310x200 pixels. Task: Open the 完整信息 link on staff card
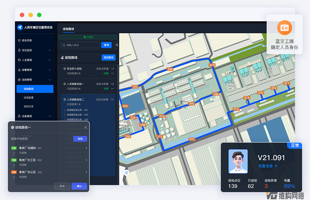pos(268,166)
